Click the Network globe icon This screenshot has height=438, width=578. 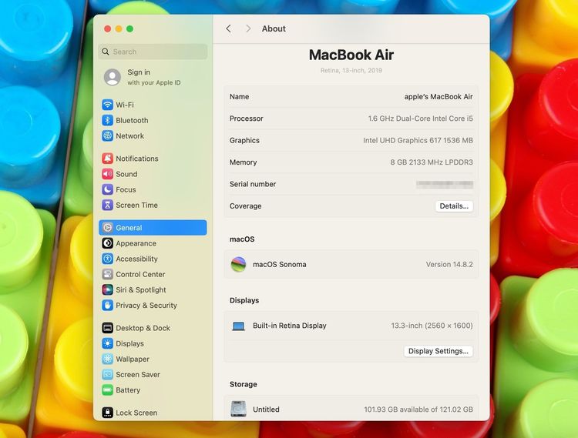(107, 135)
